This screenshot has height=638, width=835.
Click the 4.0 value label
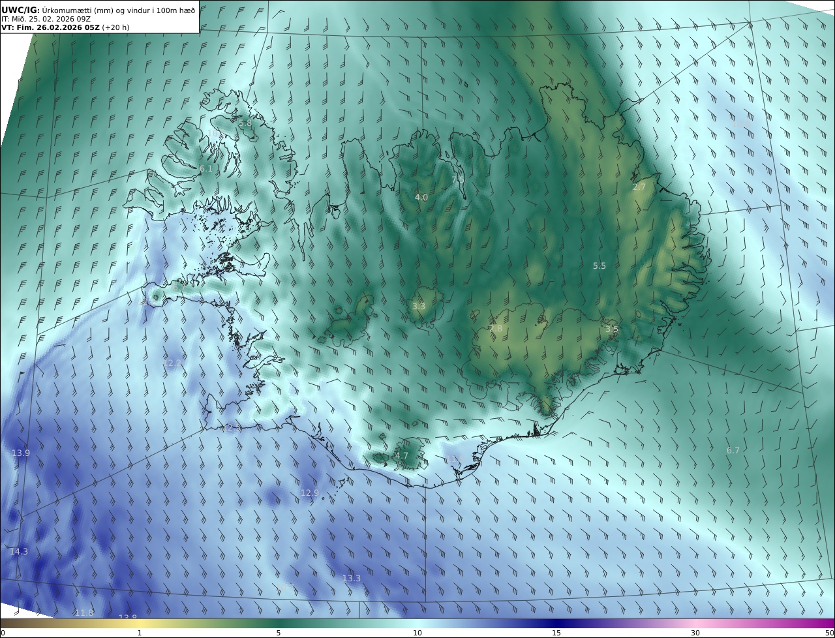[421, 197]
